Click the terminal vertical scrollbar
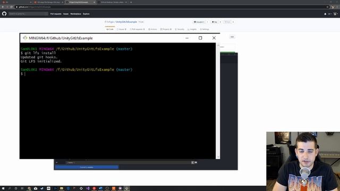 tap(218, 101)
